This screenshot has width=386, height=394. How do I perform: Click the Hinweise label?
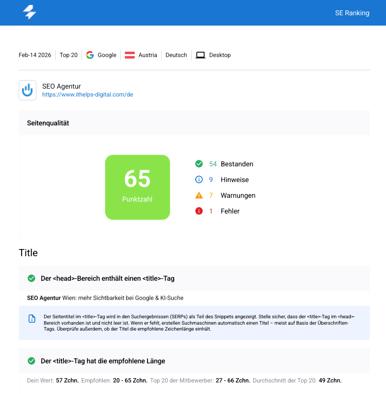click(235, 180)
